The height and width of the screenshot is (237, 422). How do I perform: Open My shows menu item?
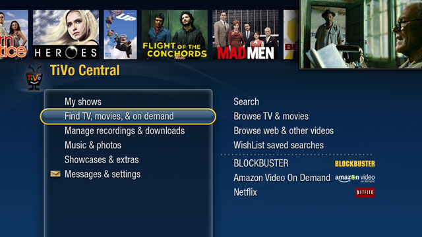pyautogui.click(x=83, y=102)
